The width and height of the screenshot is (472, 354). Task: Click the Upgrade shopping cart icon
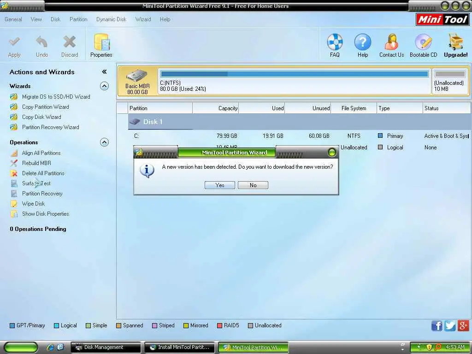[456, 42]
